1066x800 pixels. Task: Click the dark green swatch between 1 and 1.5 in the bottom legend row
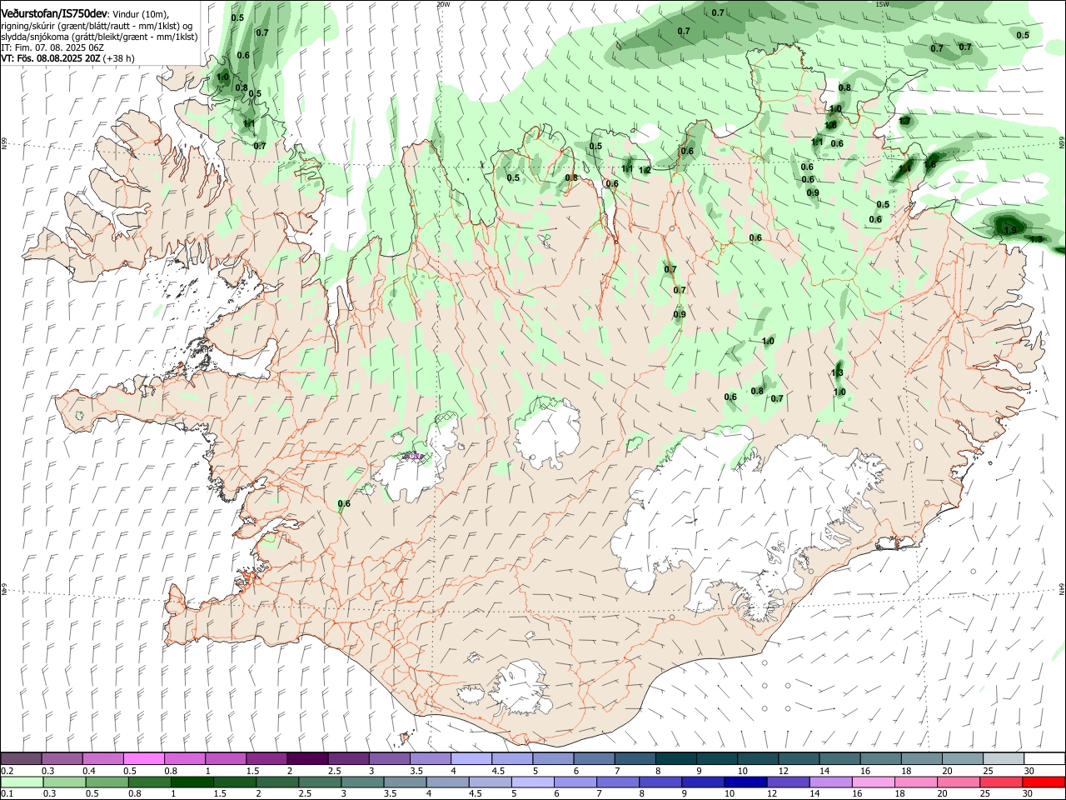(x=192, y=782)
